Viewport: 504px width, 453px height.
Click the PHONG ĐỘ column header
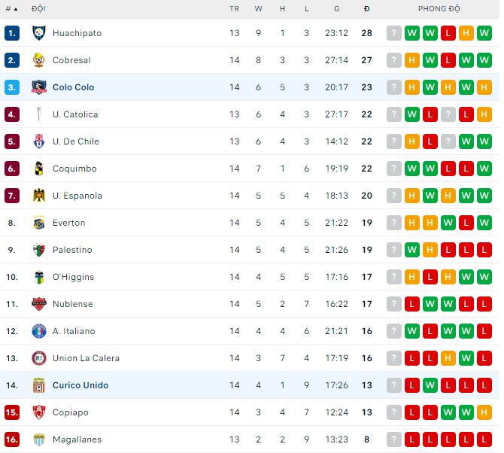(x=439, y=9)
